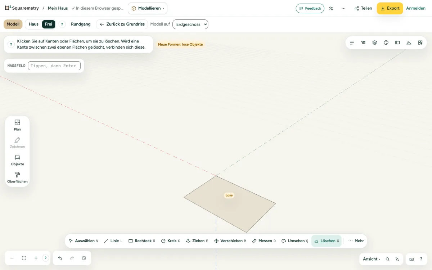Viewport: 432px width, 270px height.
Task: Open the collaborators people icon
Action: click(x=331, y=8)
